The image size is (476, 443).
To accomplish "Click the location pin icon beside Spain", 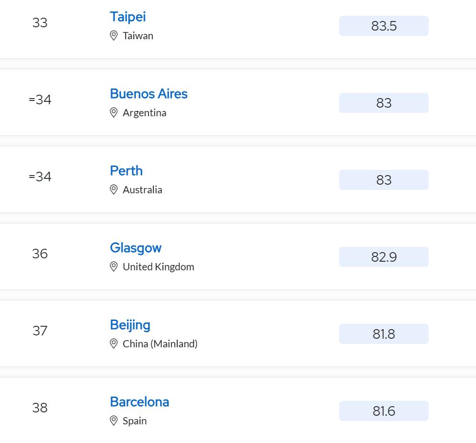I will (114, 421).
